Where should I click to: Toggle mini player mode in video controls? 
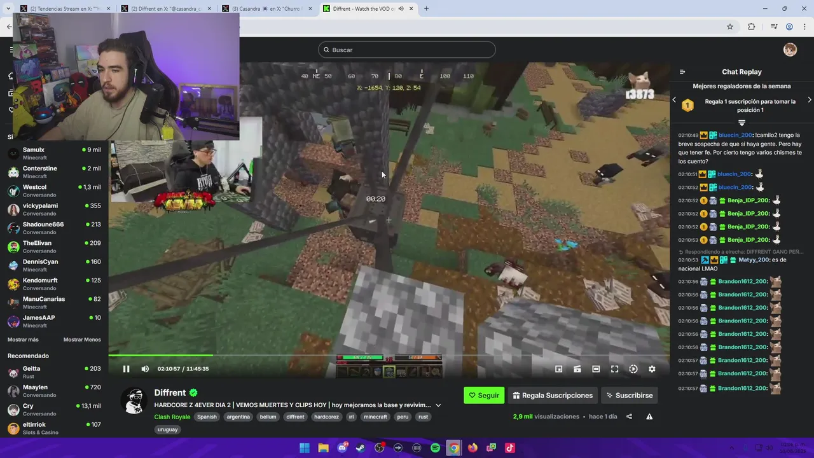(x=559, y=369)
